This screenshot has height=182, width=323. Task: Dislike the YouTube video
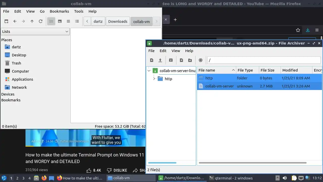pyautogui.click(x=117, y=170)
